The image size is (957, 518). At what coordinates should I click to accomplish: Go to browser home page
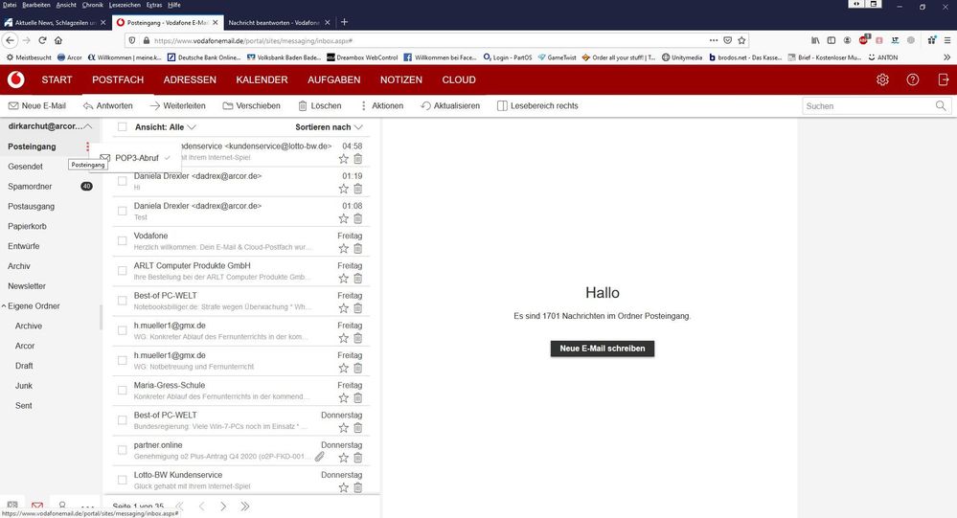(58, 40)
